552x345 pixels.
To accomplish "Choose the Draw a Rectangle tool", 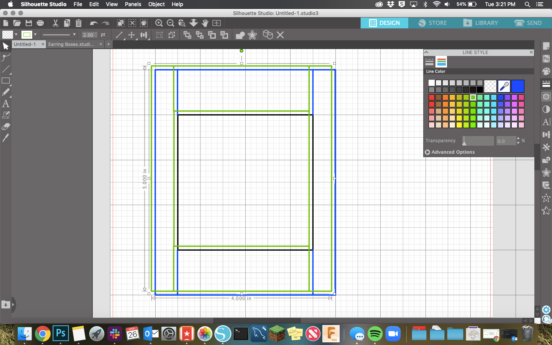I will pos(6,81).
